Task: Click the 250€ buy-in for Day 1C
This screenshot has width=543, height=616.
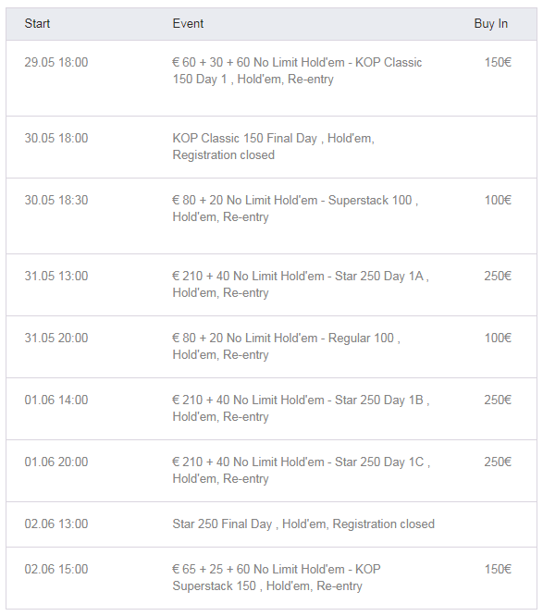Action: click(498, 462)
